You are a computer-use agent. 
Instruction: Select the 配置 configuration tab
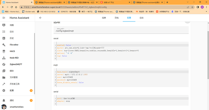click(129, 18)
